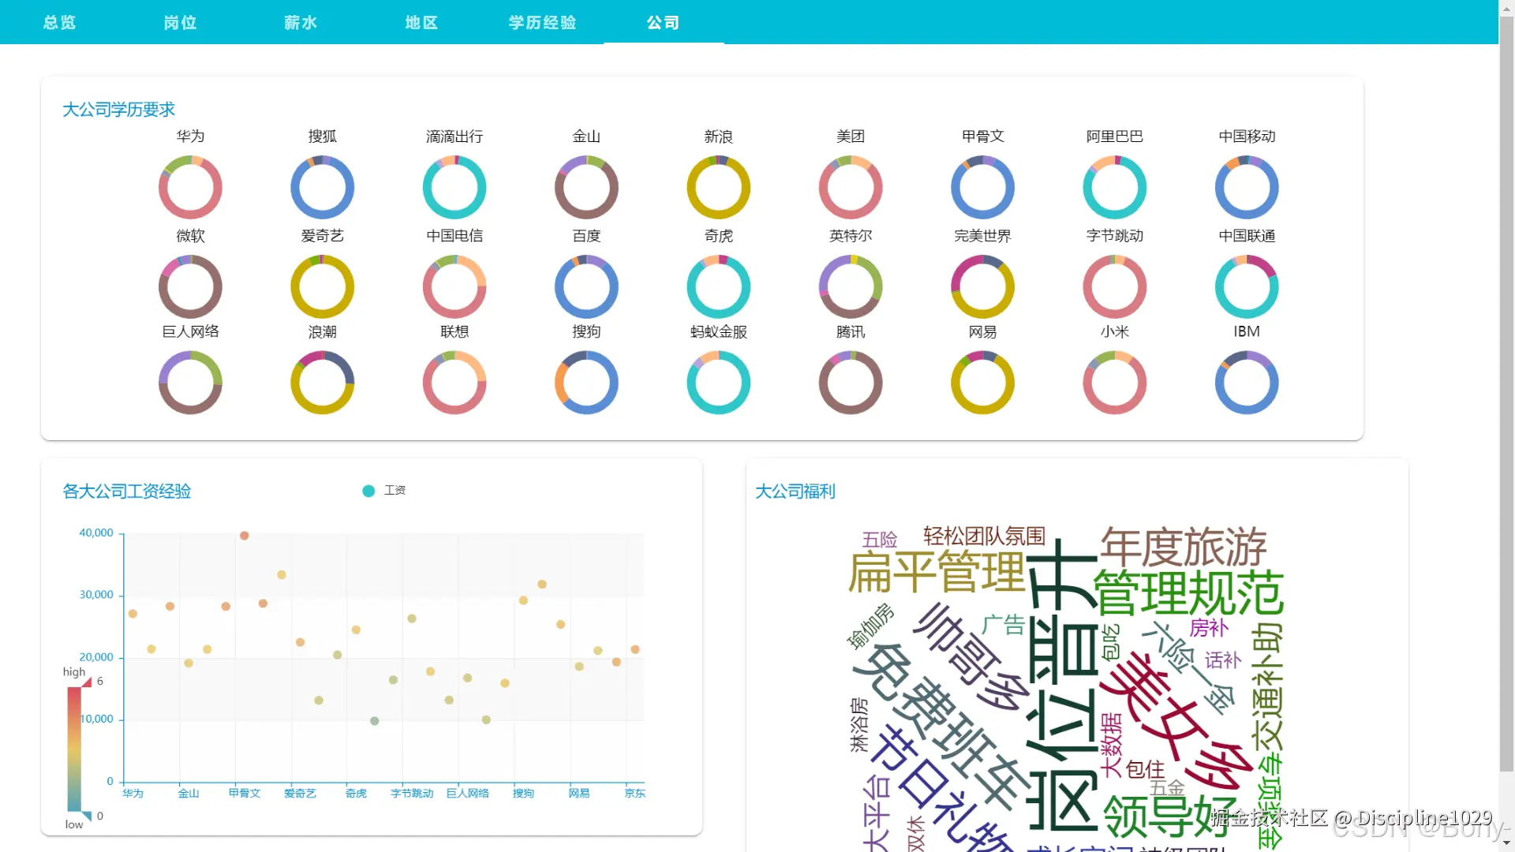Screen dimensions: 1515x852
Task: Click the page vertical scrollbar
Action: (x=1506, y=394)
